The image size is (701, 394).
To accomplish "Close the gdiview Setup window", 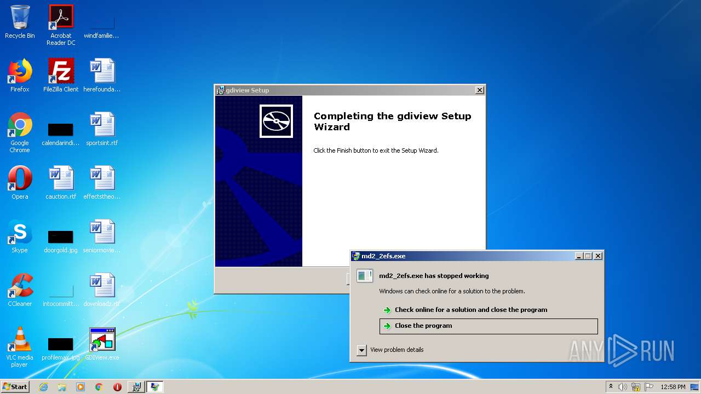I will 480,90.
